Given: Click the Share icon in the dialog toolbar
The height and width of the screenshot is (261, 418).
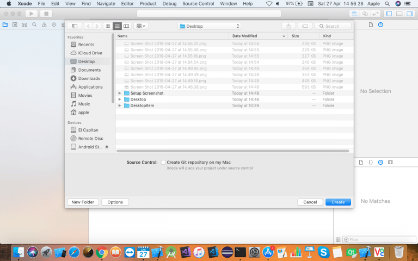Looking at the screenshot, I should point(288,26).
